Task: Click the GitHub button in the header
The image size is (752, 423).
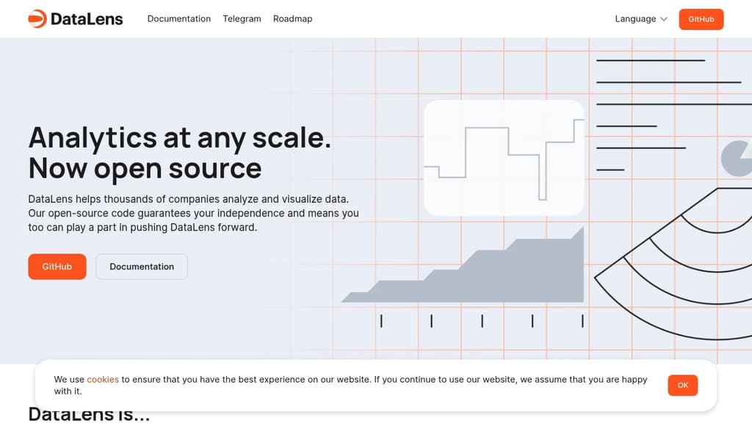Action: [x=701, y=19]
